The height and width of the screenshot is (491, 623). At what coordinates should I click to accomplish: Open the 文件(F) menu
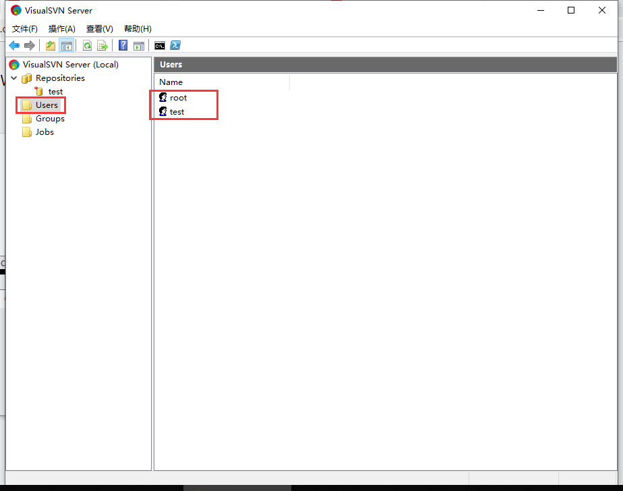[25, 28]
